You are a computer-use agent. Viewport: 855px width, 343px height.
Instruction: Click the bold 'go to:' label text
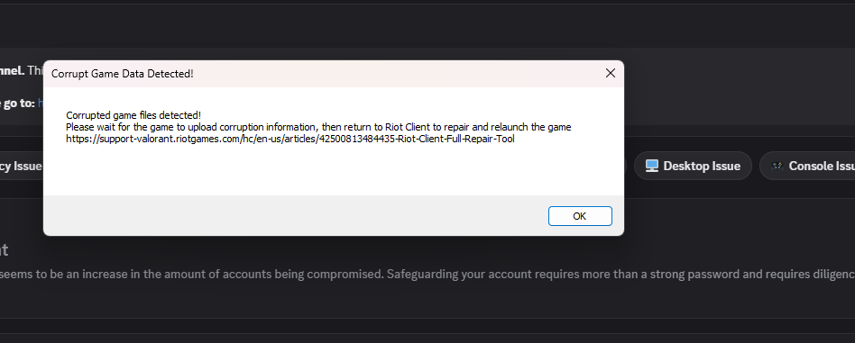click(x=17, y=103)
